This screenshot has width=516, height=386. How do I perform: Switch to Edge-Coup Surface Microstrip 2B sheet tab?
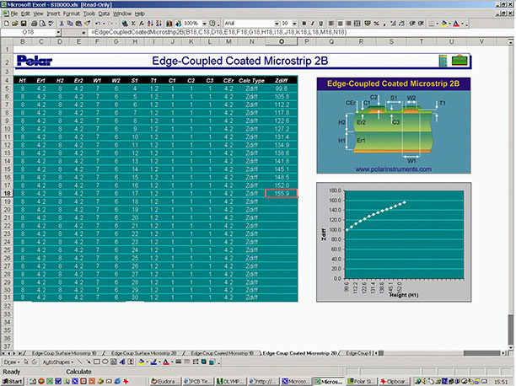point(142,352)
